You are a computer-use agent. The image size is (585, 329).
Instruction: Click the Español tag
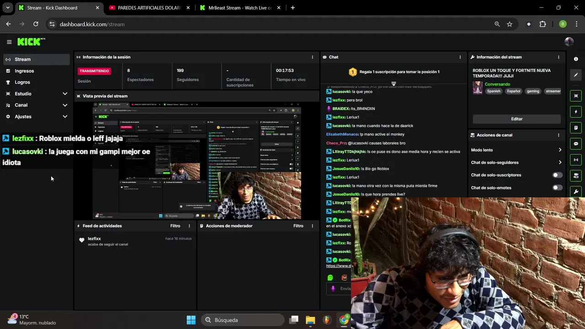coord(513,91)
